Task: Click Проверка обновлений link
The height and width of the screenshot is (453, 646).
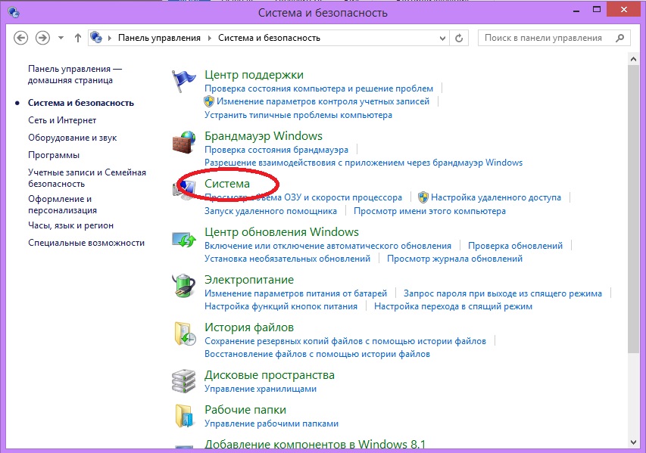Action: tap(515, 246)
